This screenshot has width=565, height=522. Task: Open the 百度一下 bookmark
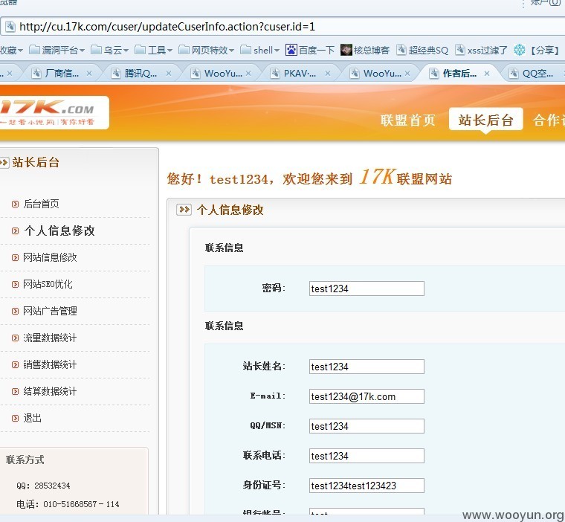pos(310,50)
